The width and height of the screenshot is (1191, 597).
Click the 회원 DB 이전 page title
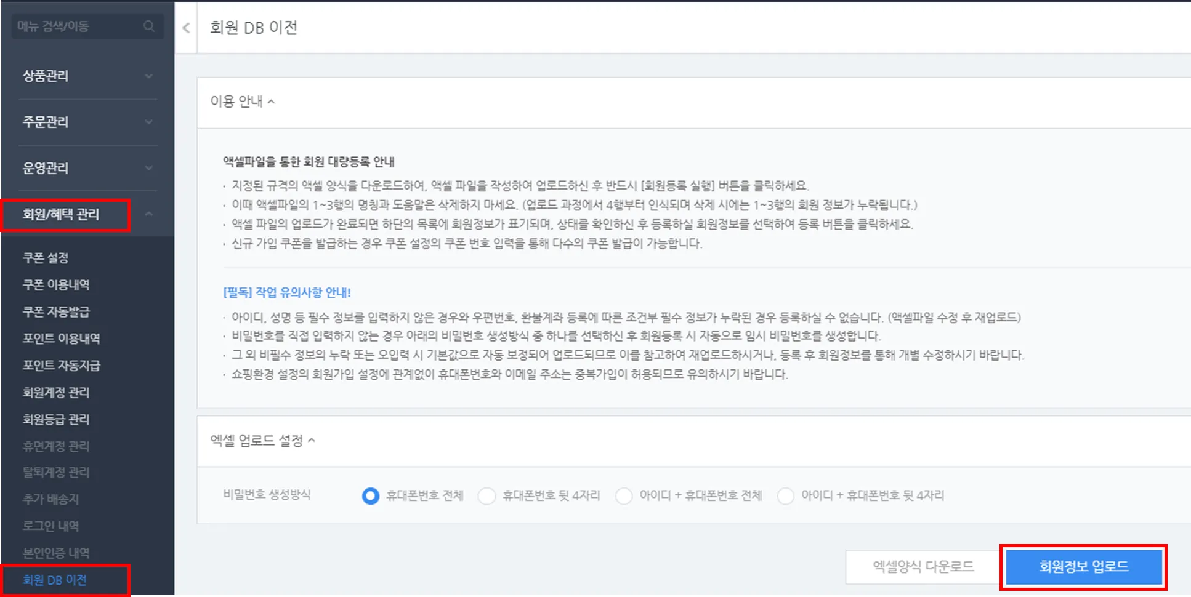[x=254, y=28]
